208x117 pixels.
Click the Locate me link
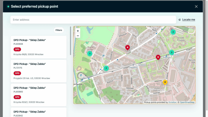click(x=188, y=20)
